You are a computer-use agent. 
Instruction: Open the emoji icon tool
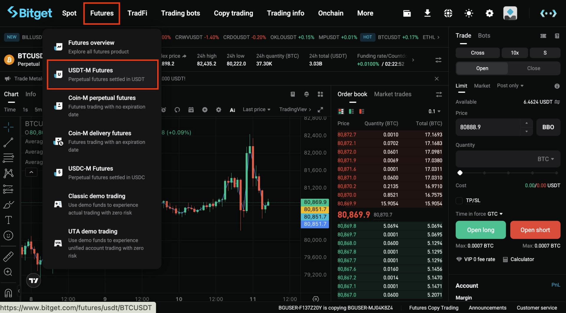(9, 235)
